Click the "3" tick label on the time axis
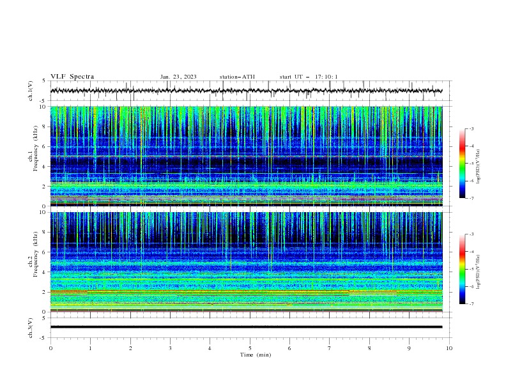The height and width of the screenshot is (391, 506). click(170, 348)
